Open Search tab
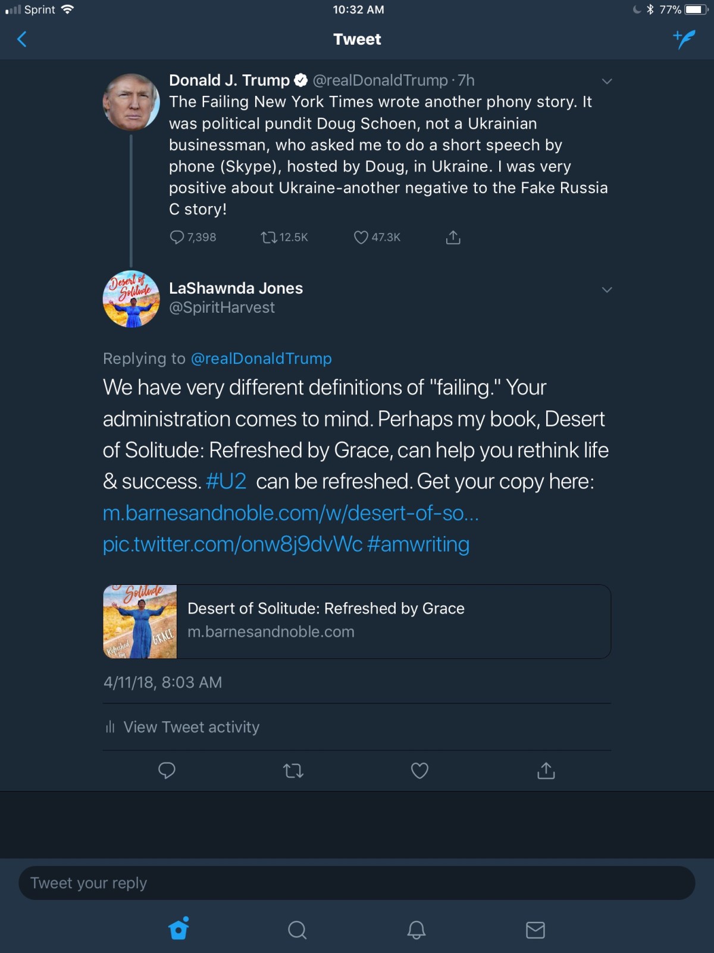Image resolution: width=714 pixels, height=953 pixels. coord(297,929)
